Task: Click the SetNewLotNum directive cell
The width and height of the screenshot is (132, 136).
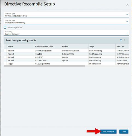Action: [122, 51]
